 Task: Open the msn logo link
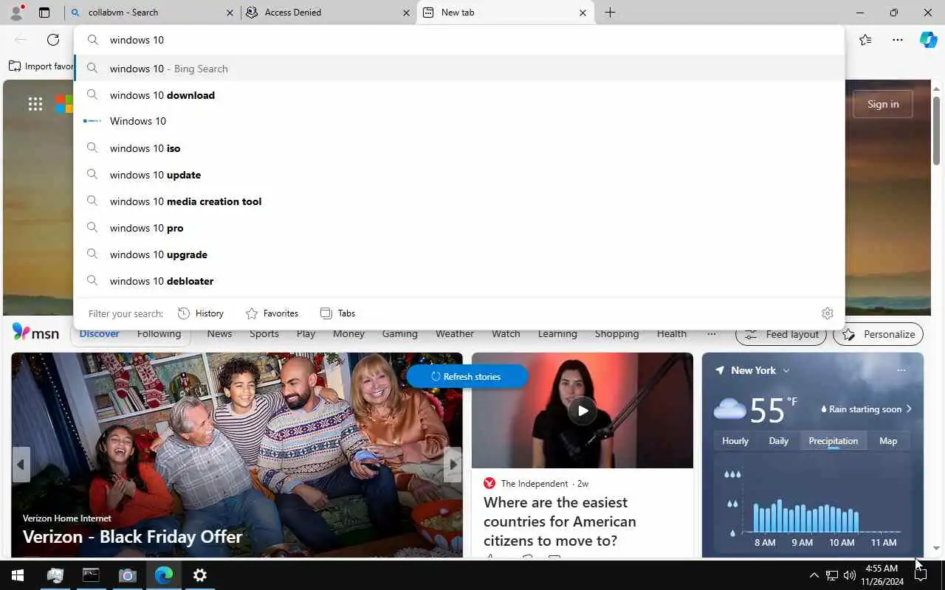(x=35, y=333)
